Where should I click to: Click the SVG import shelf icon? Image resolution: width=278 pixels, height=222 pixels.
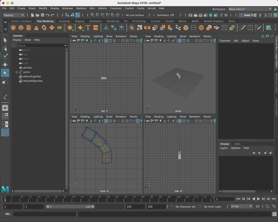(x=96, y=28)
